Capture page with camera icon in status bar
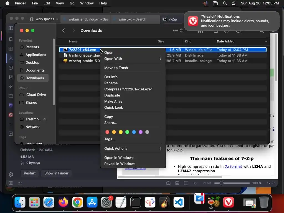This screenshot has height=213, width=284. [168, 183]
